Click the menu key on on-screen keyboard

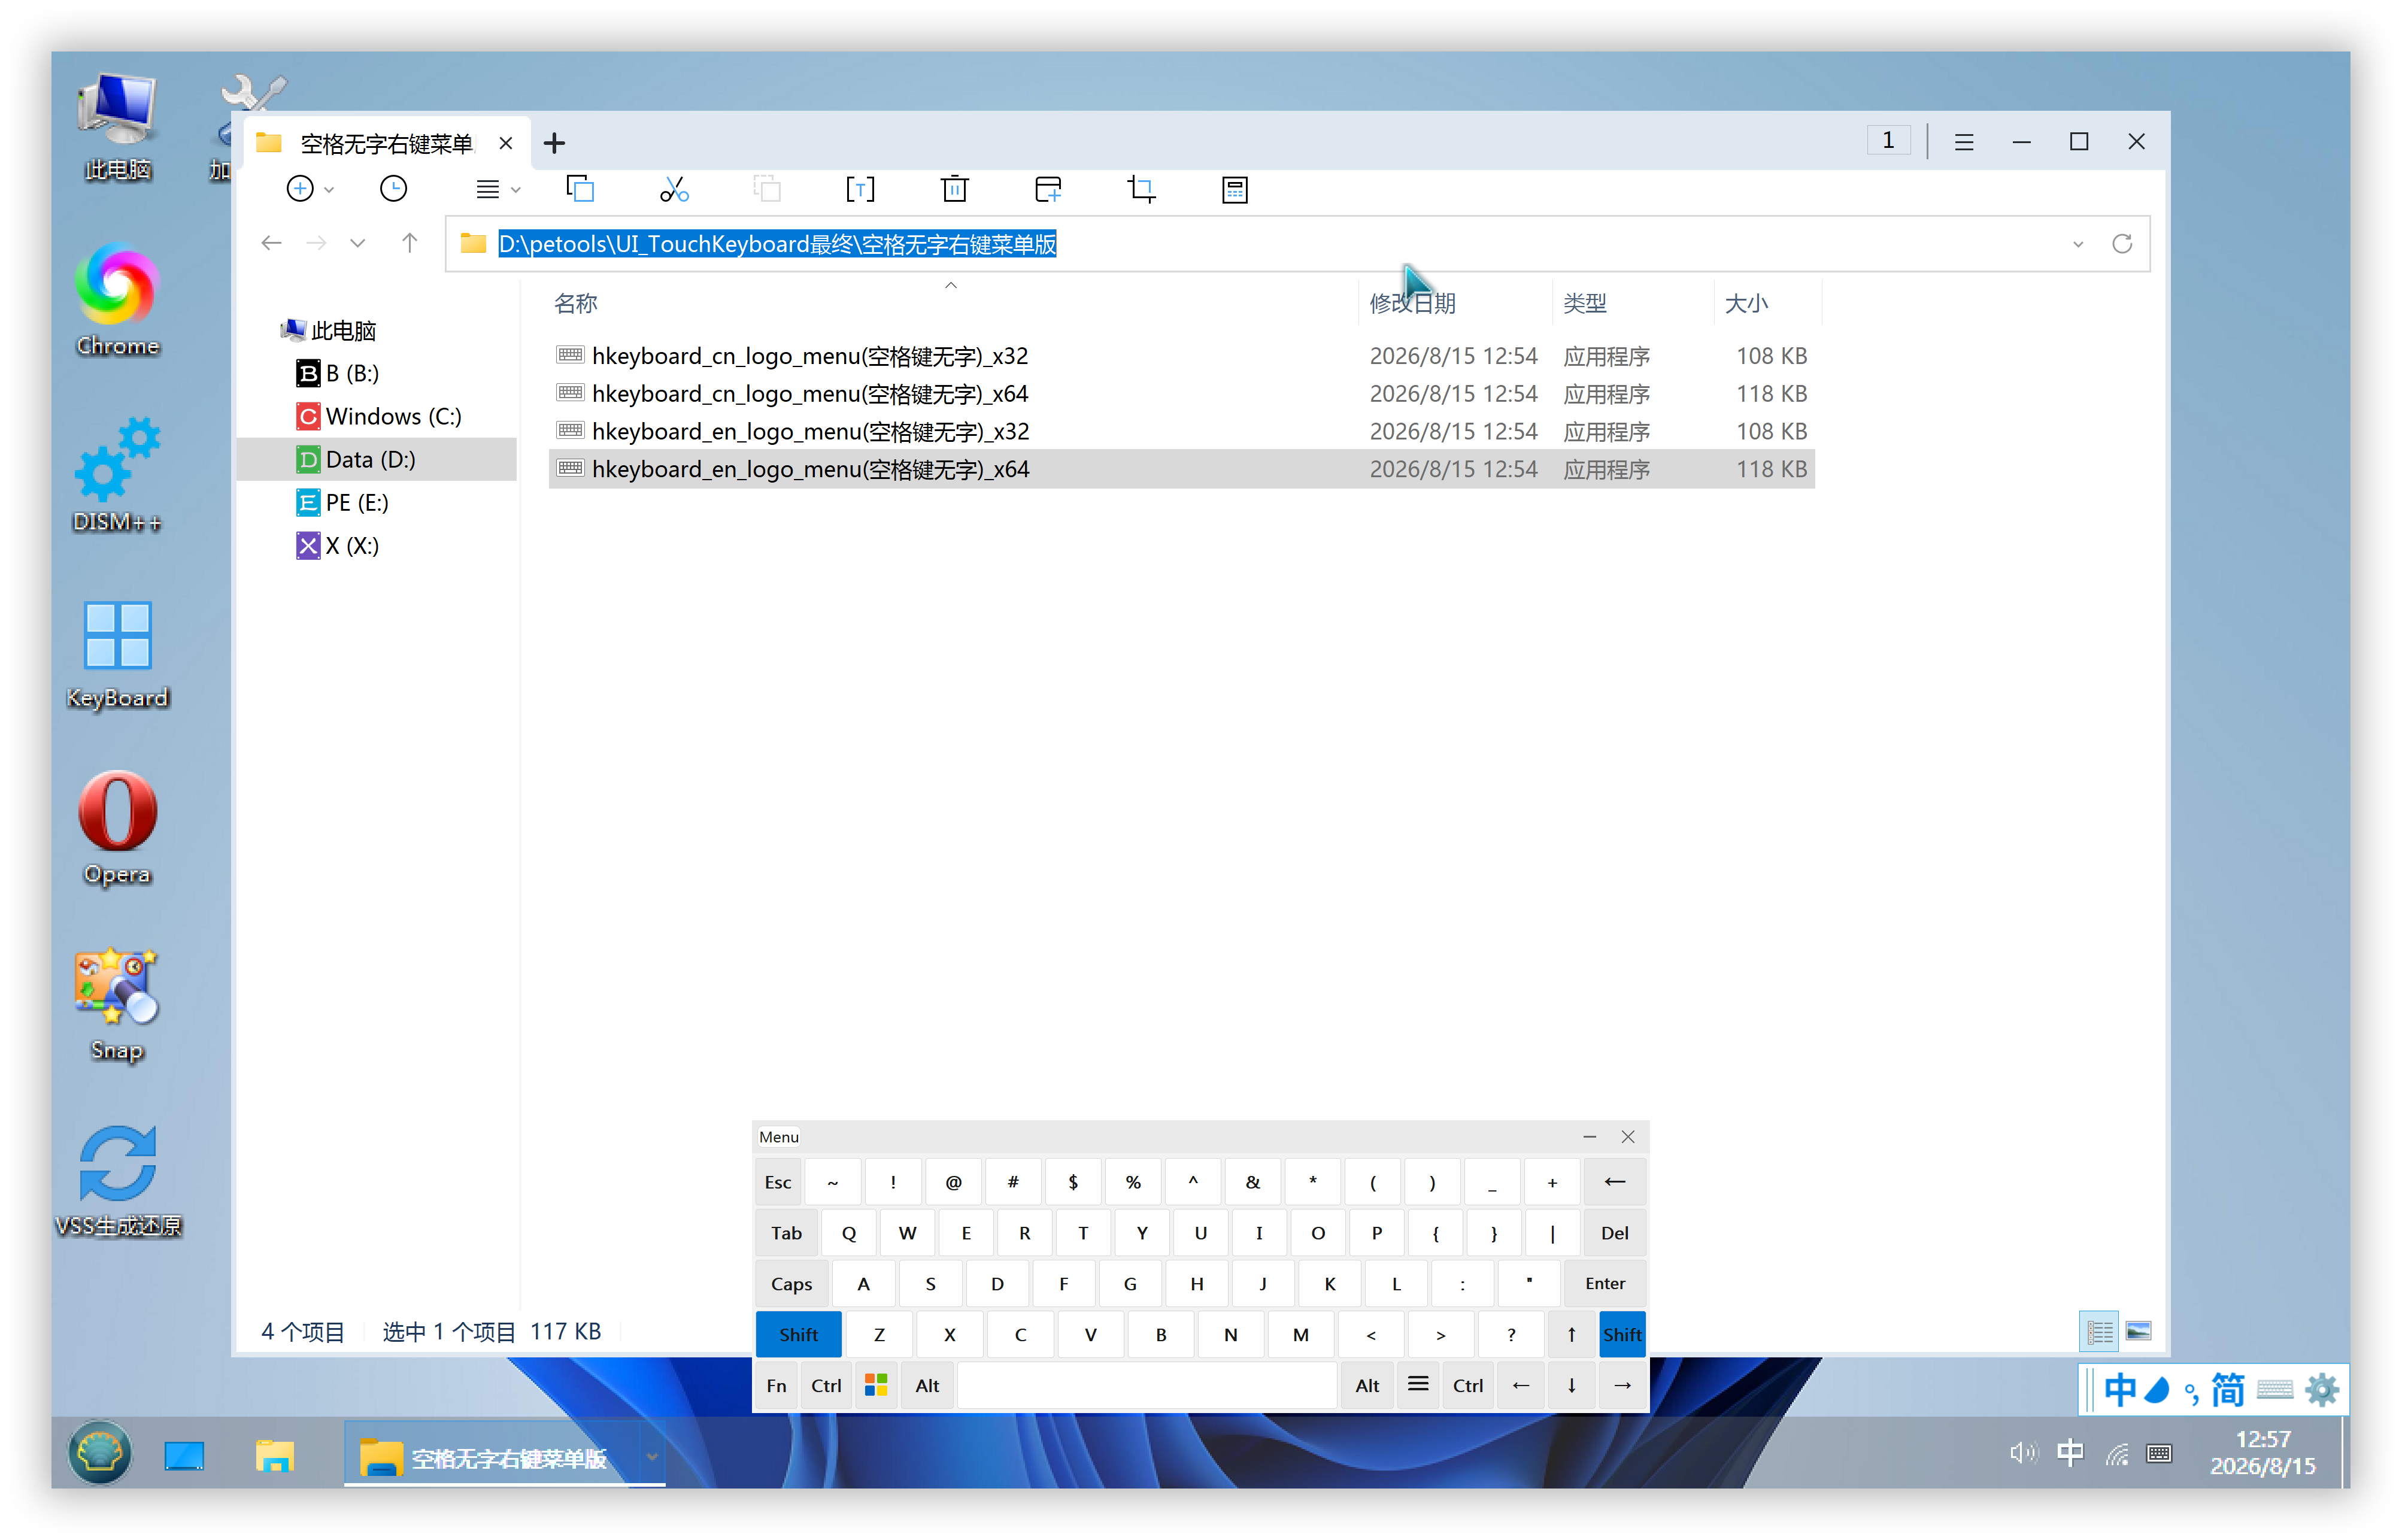tap(1417, 1385)
